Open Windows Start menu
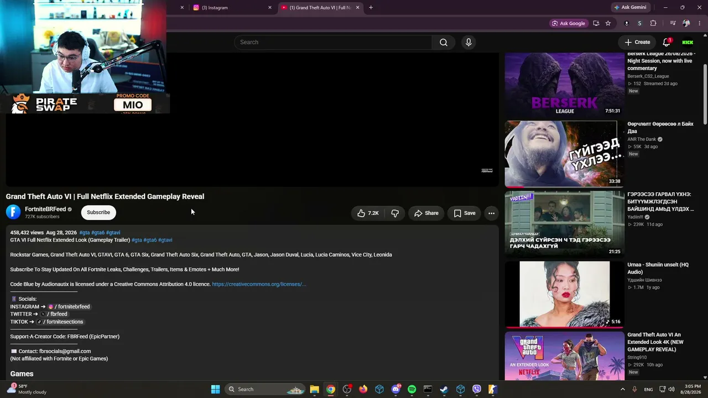The height and width of the screenshot is (398, 708). [215, 389]
